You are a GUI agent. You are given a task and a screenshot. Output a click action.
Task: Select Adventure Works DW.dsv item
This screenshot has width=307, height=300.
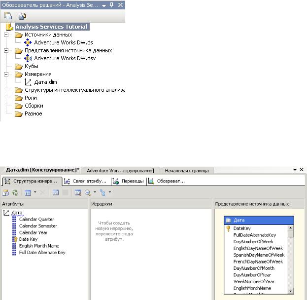pyautogui.click(x=65, y=58)
